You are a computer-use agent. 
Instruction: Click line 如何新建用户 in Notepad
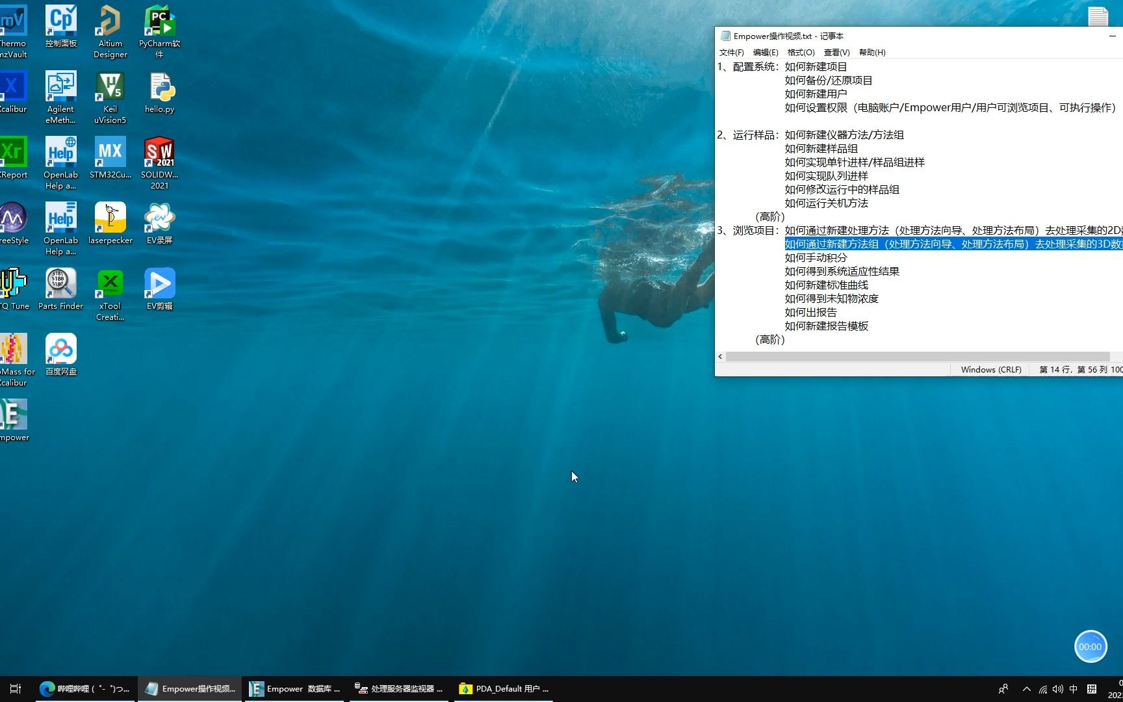[x=816, y=94]
